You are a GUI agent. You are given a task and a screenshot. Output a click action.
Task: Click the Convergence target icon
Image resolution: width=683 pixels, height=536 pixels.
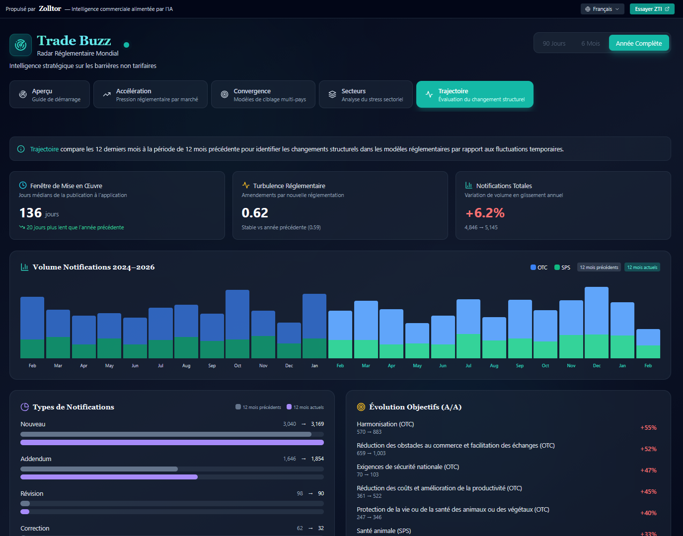click(224, 94)
